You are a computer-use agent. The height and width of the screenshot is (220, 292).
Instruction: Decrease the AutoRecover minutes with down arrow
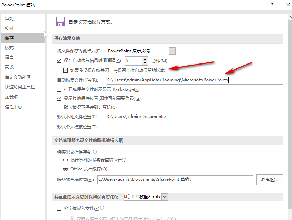[145, 63]
